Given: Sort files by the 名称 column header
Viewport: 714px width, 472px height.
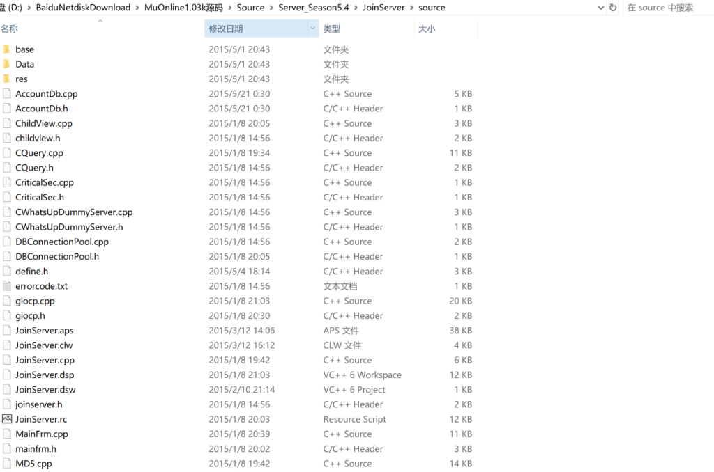Looking at the screenshot, I should [x=10, y=29].
